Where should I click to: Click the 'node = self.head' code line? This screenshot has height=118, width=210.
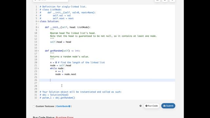click(60, 66)
